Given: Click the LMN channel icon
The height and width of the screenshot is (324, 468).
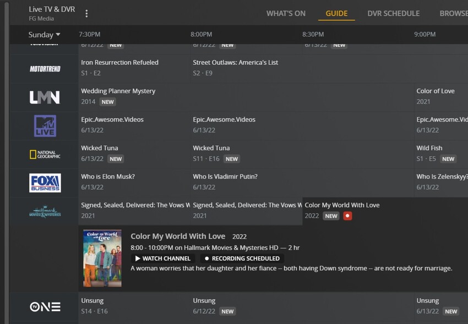Looking at the screenshot, I should click(x=43, y=97).
